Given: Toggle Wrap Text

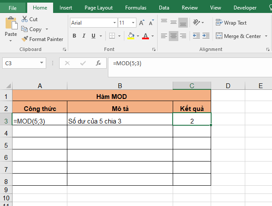Looking at the screenshot, I should click(x=231, y=22).
